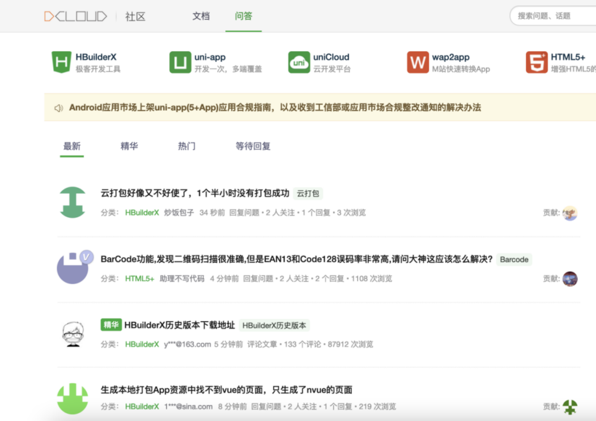Viewport: 596px width, 421px height.
Task: Open the wap2app W icon
Action: [x=418, y=62]
